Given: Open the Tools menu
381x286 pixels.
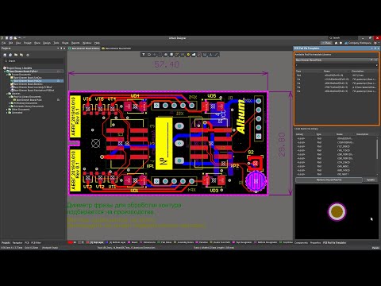Looking at the screenshot, I should pos(56,43).
